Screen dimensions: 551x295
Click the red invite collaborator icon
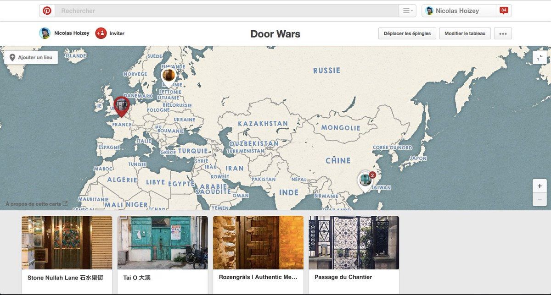(101, 33)
